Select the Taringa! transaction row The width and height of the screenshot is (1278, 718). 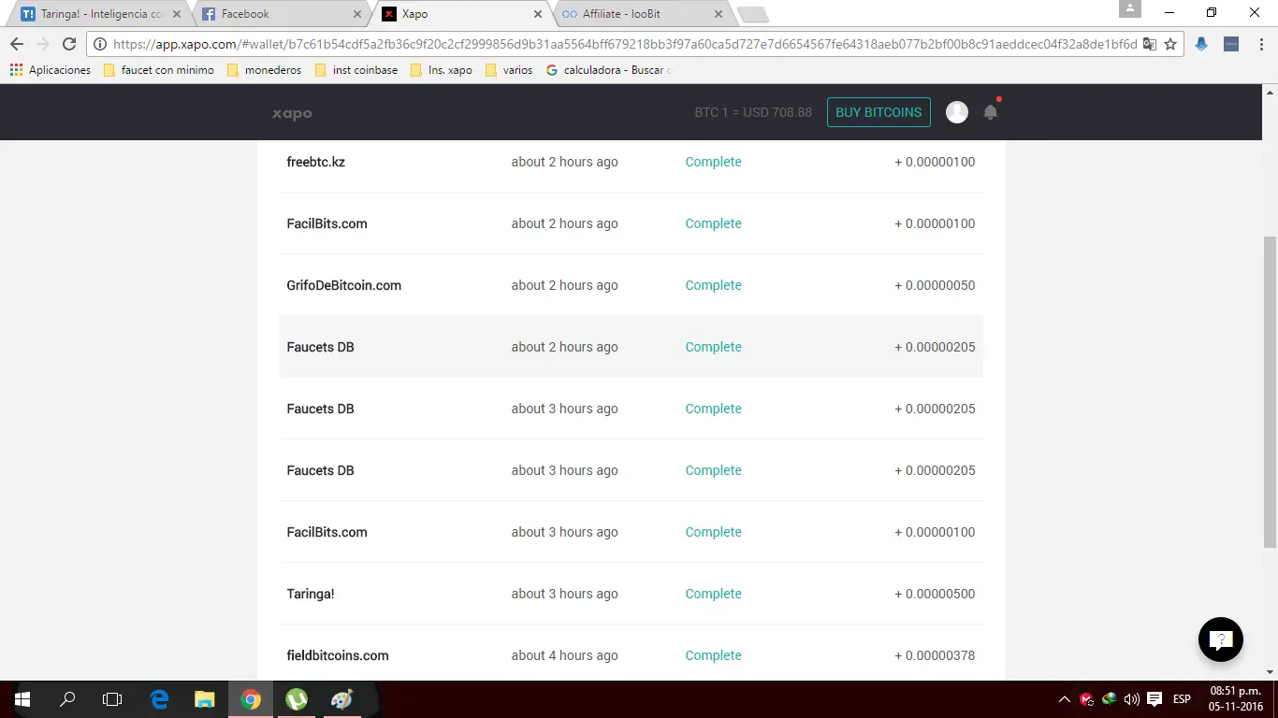632,594
